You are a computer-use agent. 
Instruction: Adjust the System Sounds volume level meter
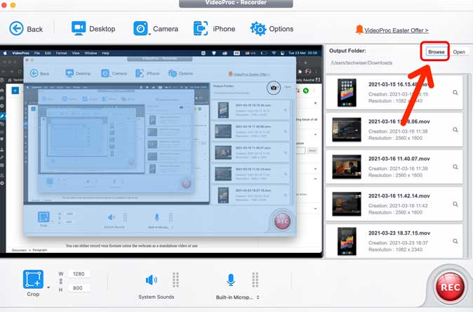click(175, 280)
